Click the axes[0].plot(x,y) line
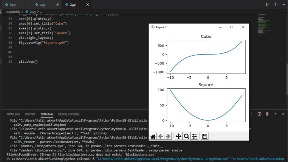Viewport: 288px width, 162px height. (x=35, y=19)
